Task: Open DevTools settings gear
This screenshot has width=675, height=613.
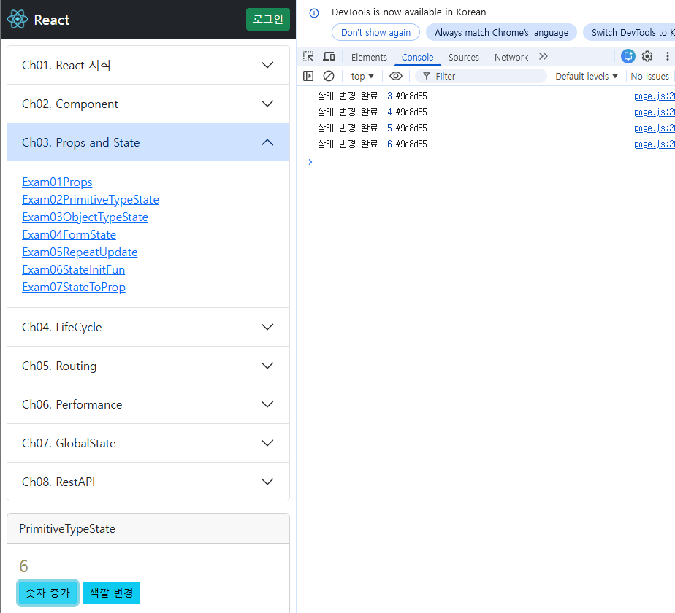Action: [x=647, y=56]
